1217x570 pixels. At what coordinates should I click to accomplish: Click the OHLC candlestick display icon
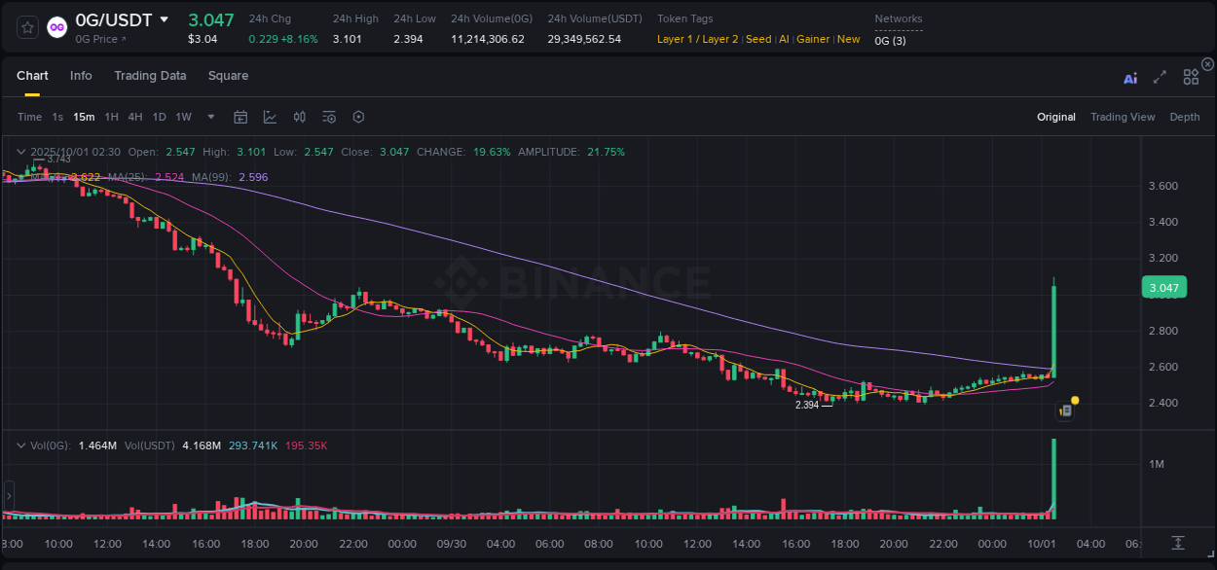tap(299, 117)
